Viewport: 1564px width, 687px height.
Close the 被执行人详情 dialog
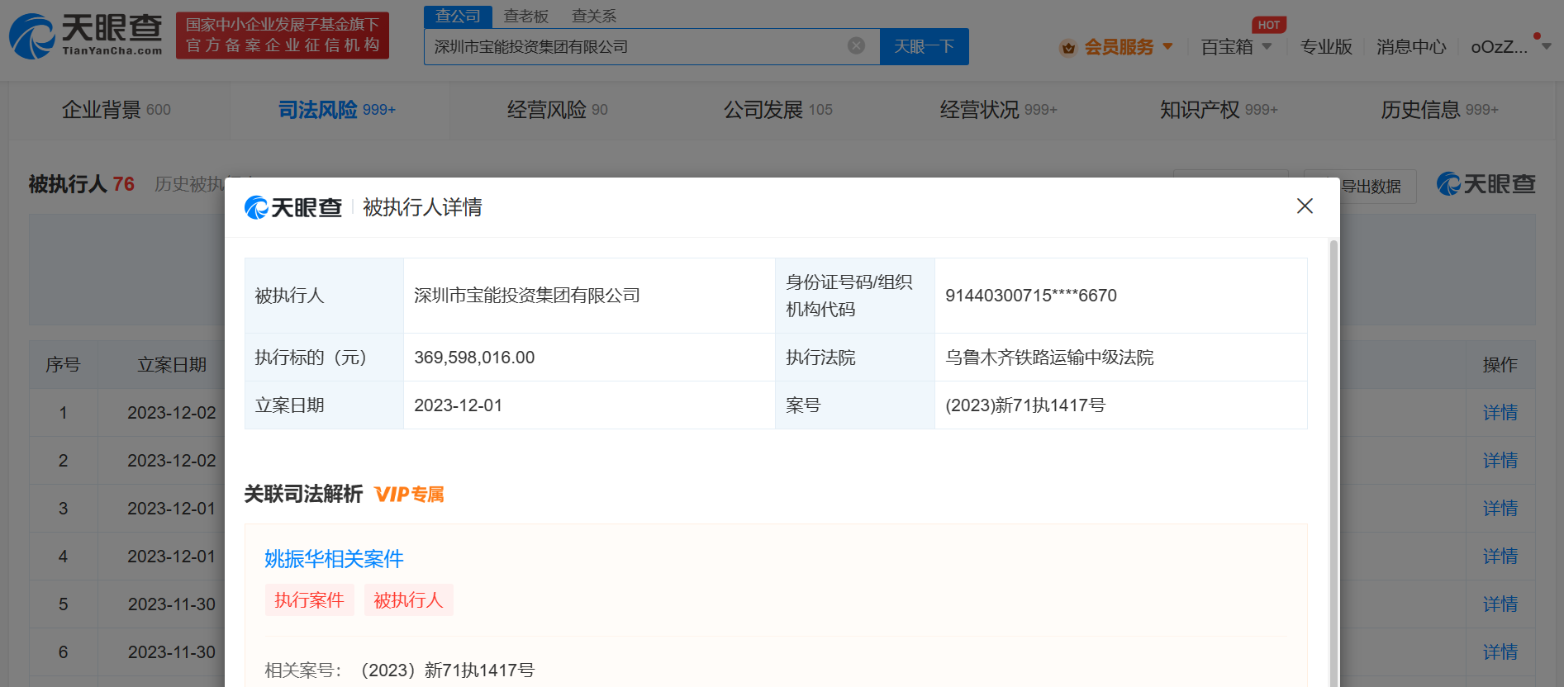coord(1305,206)
